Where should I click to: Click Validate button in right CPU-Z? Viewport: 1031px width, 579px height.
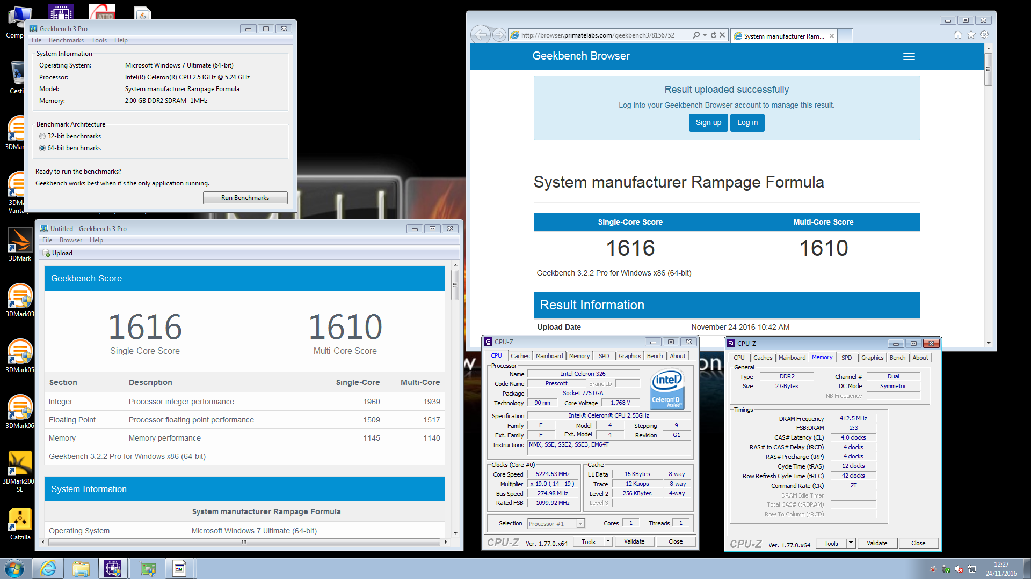coord(877,543)
